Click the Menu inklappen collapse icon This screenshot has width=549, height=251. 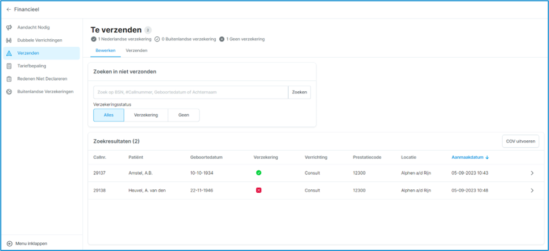point(9,243)
